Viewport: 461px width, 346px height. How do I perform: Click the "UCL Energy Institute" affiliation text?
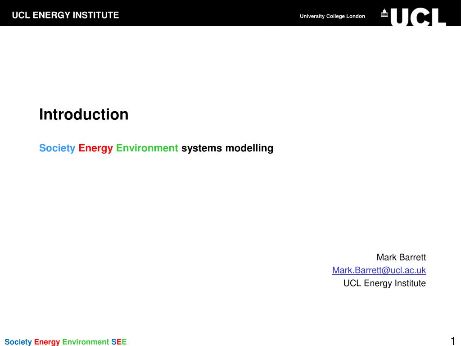point(384,283)
